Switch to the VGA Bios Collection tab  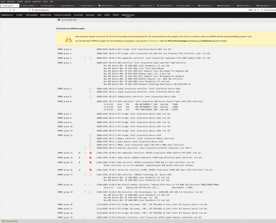click(165, 6)
